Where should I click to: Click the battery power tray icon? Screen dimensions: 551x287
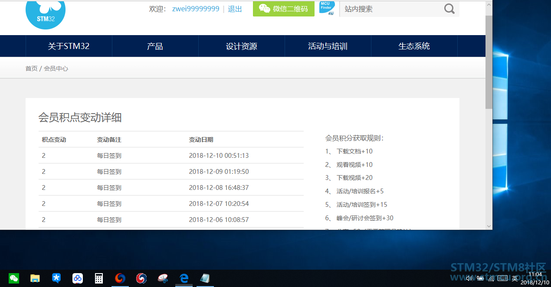480,278
